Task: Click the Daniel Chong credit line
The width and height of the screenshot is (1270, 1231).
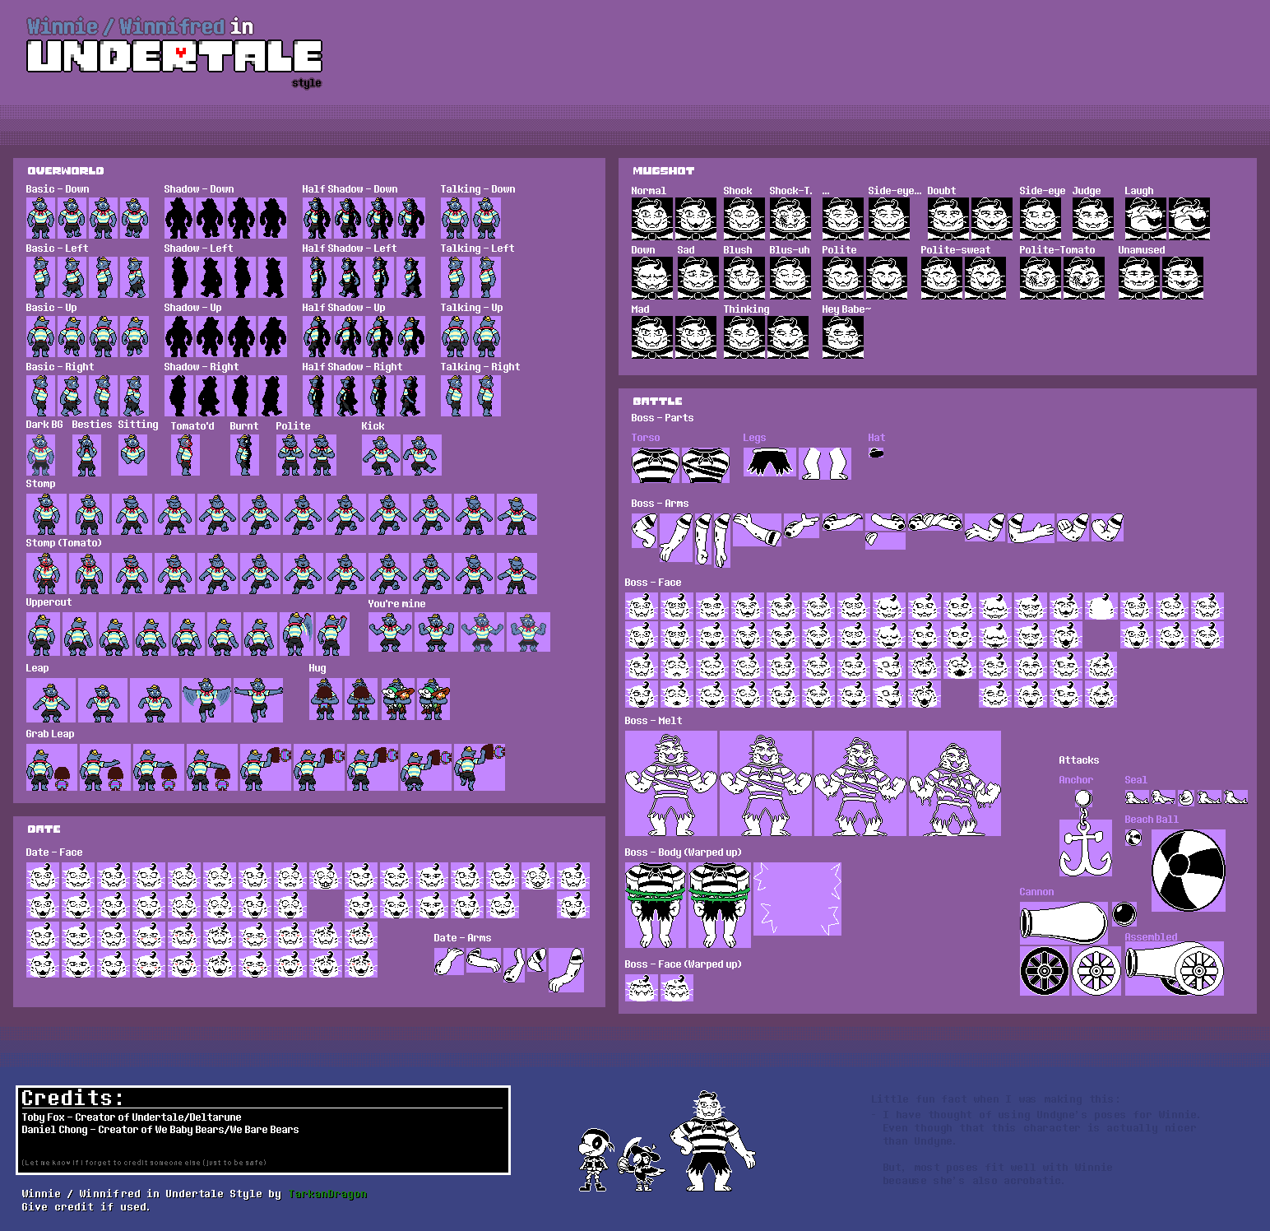Action: click(160, 1130)
